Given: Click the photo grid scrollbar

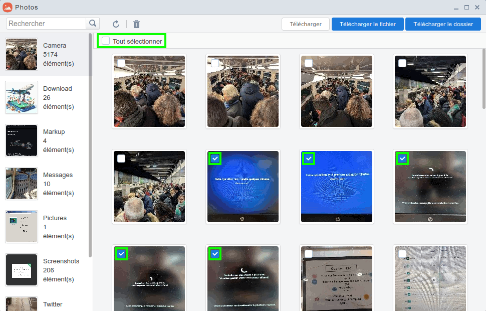Looking at the screenshot, I should [484, 79].
